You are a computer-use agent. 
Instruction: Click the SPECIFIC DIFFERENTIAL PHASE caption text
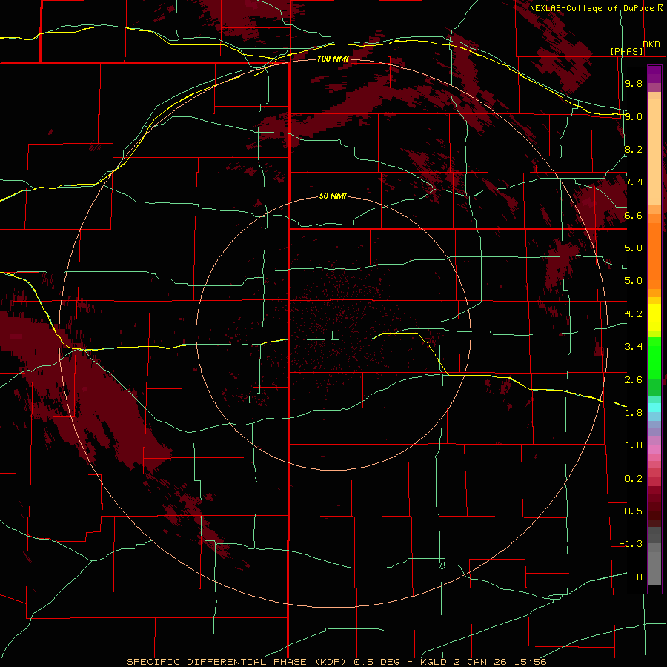(217, 662)
